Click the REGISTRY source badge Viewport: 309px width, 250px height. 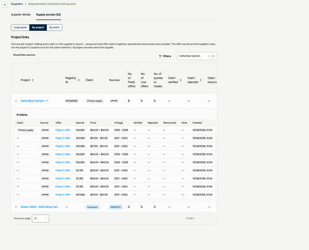(x=116, y=207)
